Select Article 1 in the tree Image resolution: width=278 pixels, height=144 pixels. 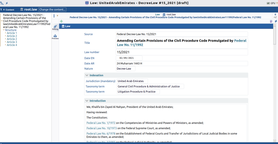click(12, 33)
